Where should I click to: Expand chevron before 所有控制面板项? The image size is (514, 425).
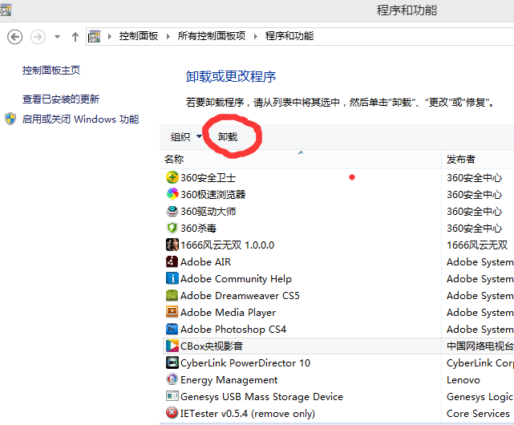click(x=168, y=36)
